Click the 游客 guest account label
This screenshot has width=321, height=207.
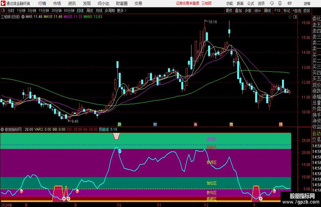pos(307,3)
